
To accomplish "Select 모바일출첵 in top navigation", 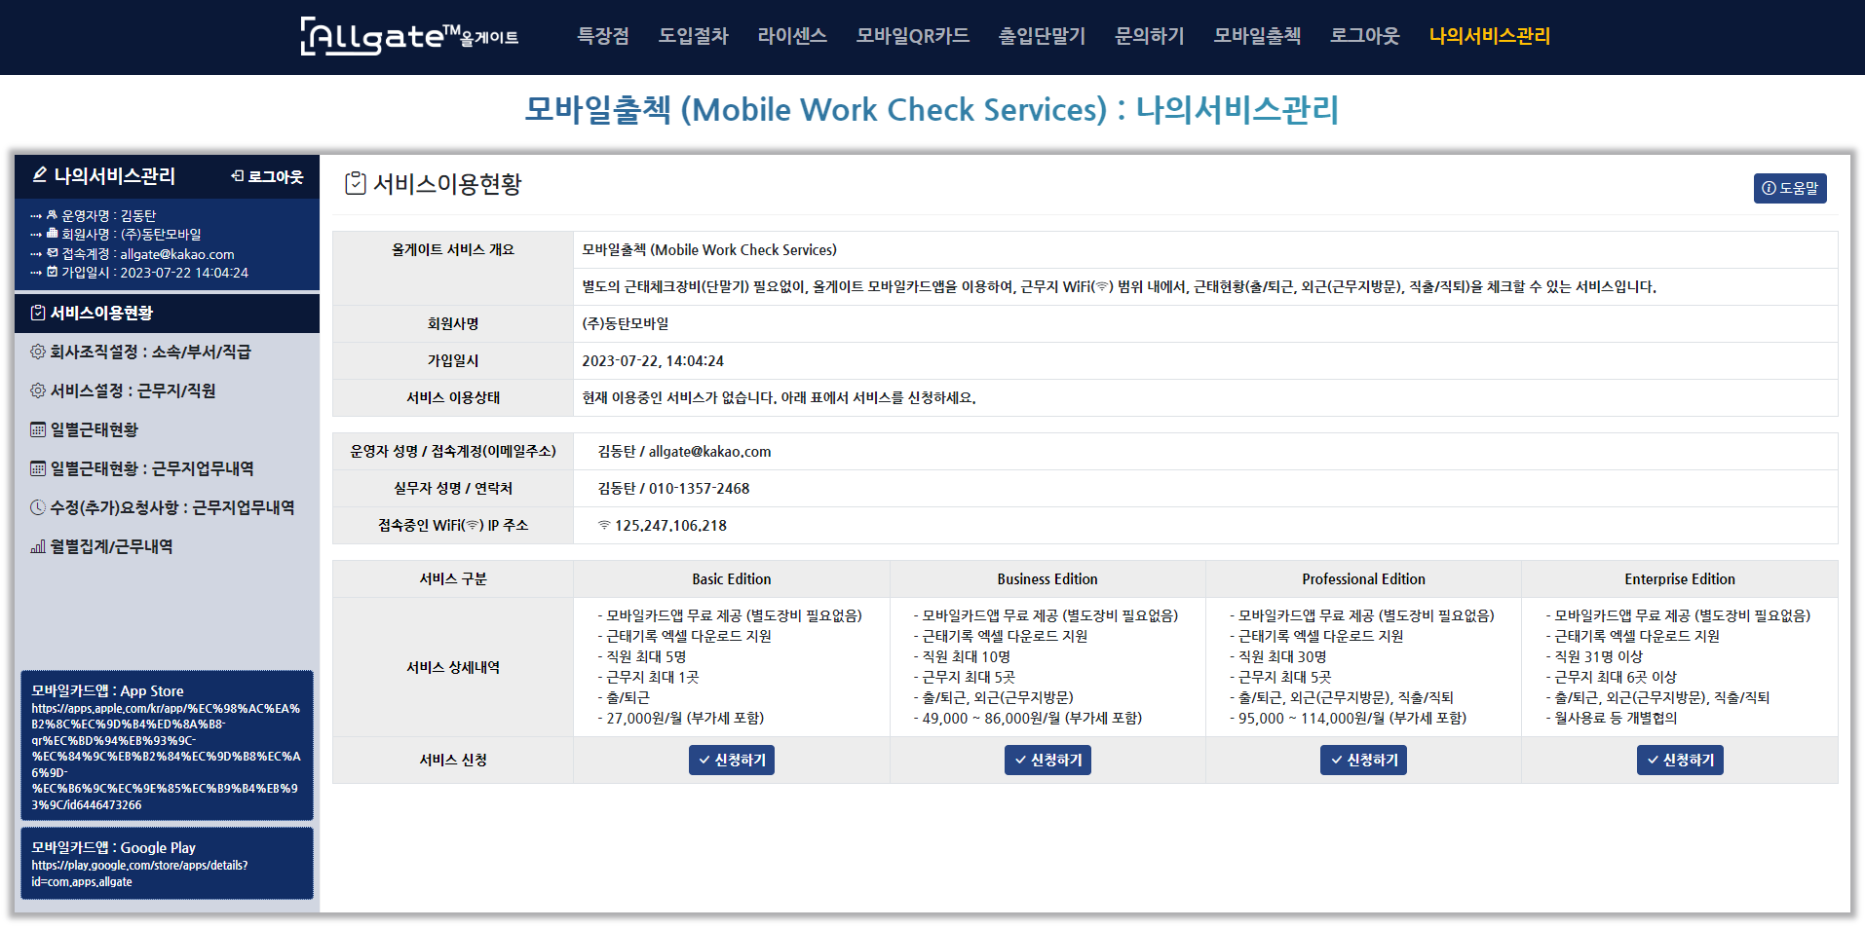I will pyautogui.click(x=1257, y=36).
